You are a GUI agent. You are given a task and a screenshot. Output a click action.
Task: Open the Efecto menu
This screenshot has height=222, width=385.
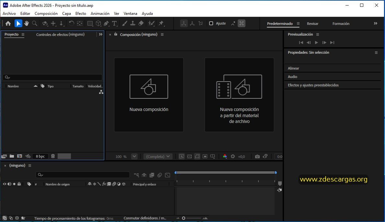point(81,14)
